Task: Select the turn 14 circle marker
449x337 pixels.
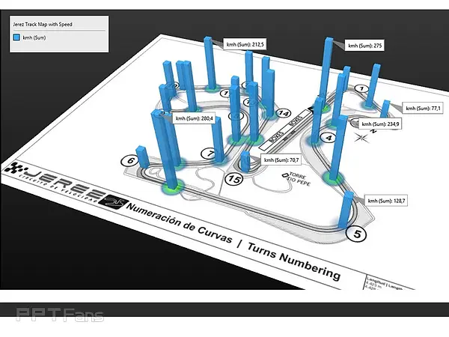Action: (283, 114)
